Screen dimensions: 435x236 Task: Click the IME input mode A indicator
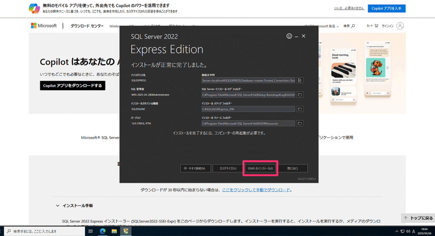414,231
